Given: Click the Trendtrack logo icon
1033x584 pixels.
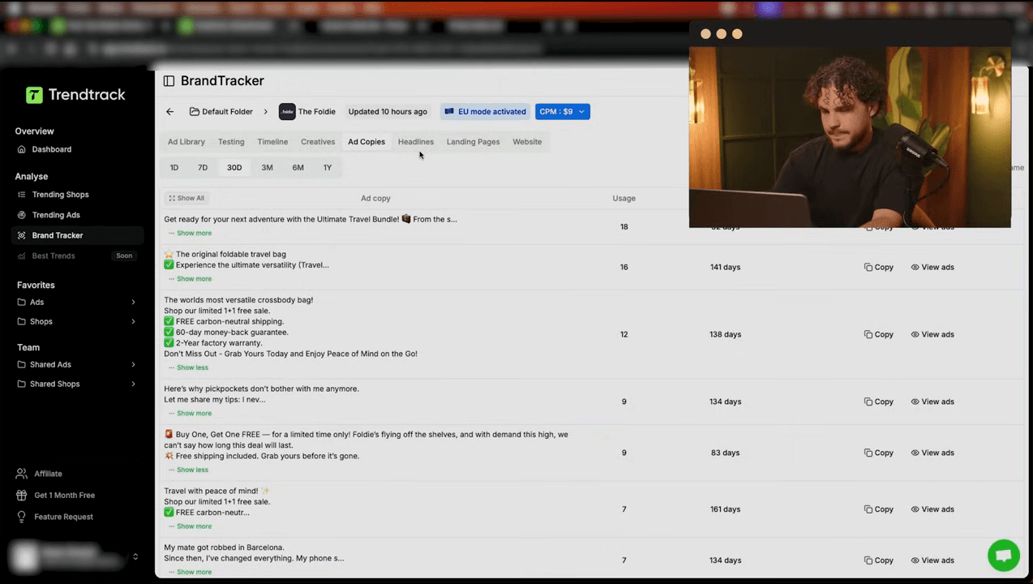Looking at the screenshot, I should (x=34, y=95).
